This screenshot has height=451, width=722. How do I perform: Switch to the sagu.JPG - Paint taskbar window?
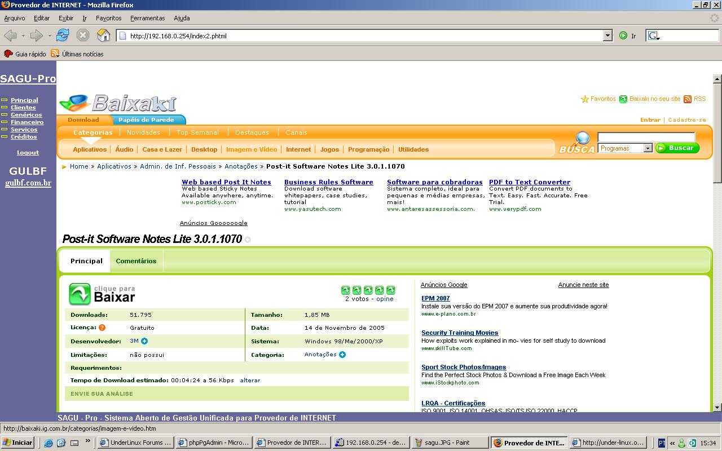point(450,443)
